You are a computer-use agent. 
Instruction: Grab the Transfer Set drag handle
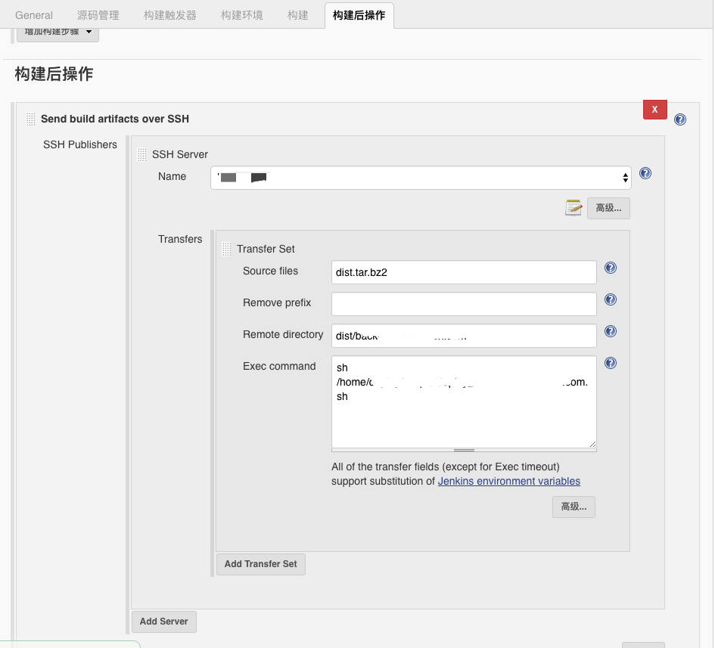(x=227, y=250)
